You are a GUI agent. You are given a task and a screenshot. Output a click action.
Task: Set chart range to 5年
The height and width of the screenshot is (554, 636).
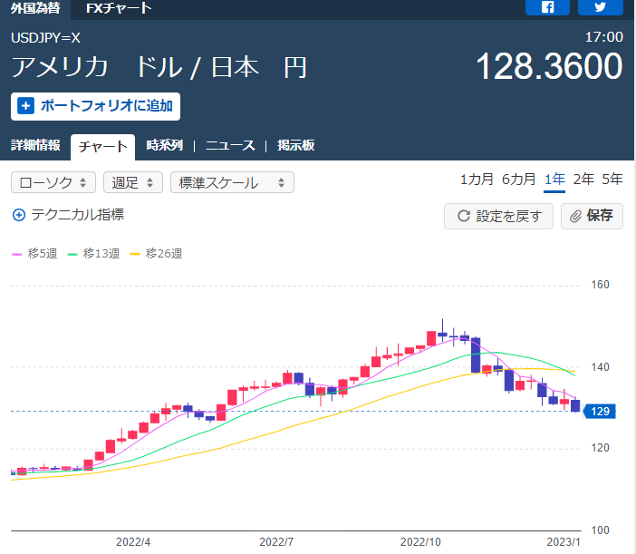[612, 179]
